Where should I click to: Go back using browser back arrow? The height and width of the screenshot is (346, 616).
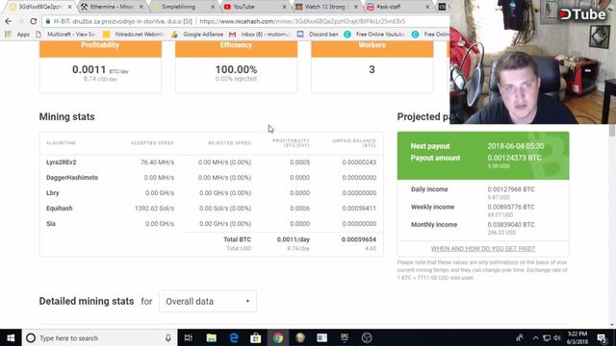coord(9,21)
